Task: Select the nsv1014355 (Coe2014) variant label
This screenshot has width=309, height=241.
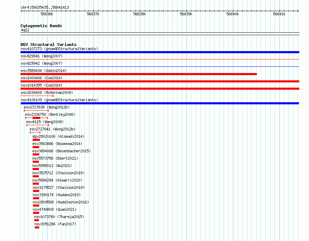Action: (42, 85)
